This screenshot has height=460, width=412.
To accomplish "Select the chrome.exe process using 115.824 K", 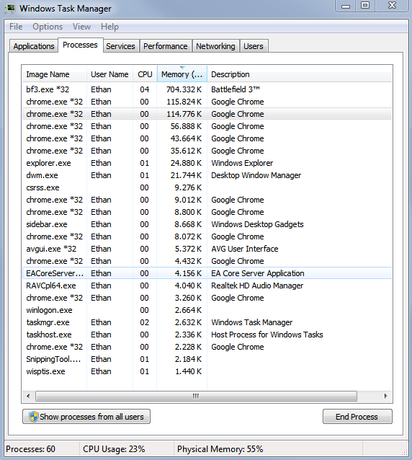I will (207, 102).
